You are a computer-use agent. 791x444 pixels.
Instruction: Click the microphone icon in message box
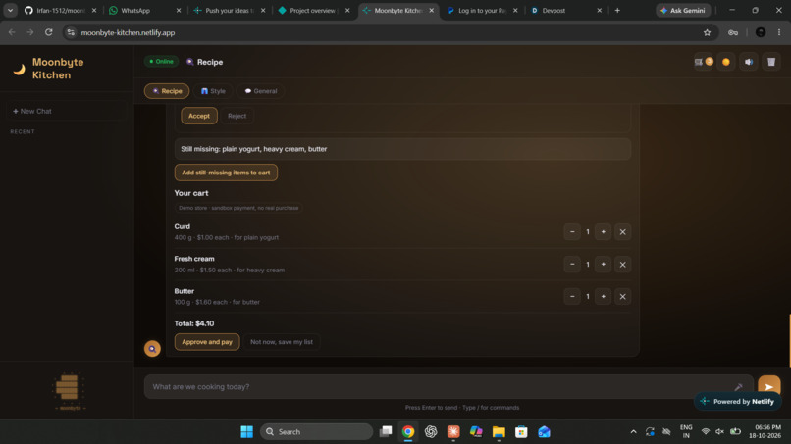[x=738, y=387]
